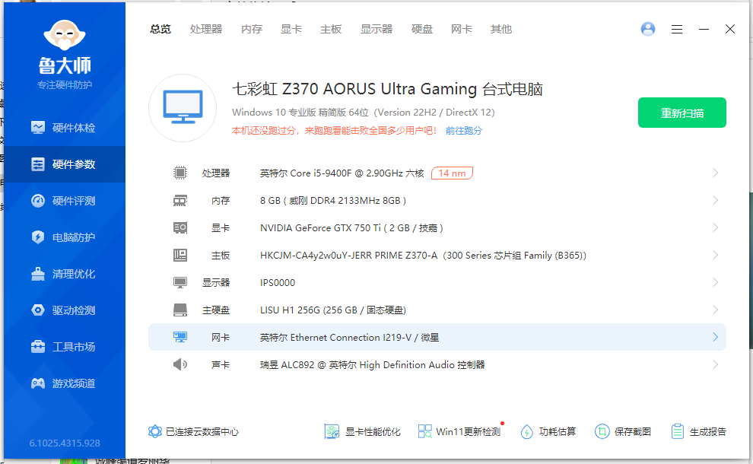Open the hamburger main menu
The width and height of the screenshot is (753, 464).
coord(677,29)
